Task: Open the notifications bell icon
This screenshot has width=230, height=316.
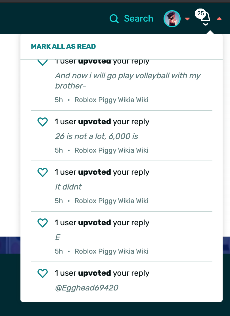Action: pyautogui.click(x=206, y=19)
